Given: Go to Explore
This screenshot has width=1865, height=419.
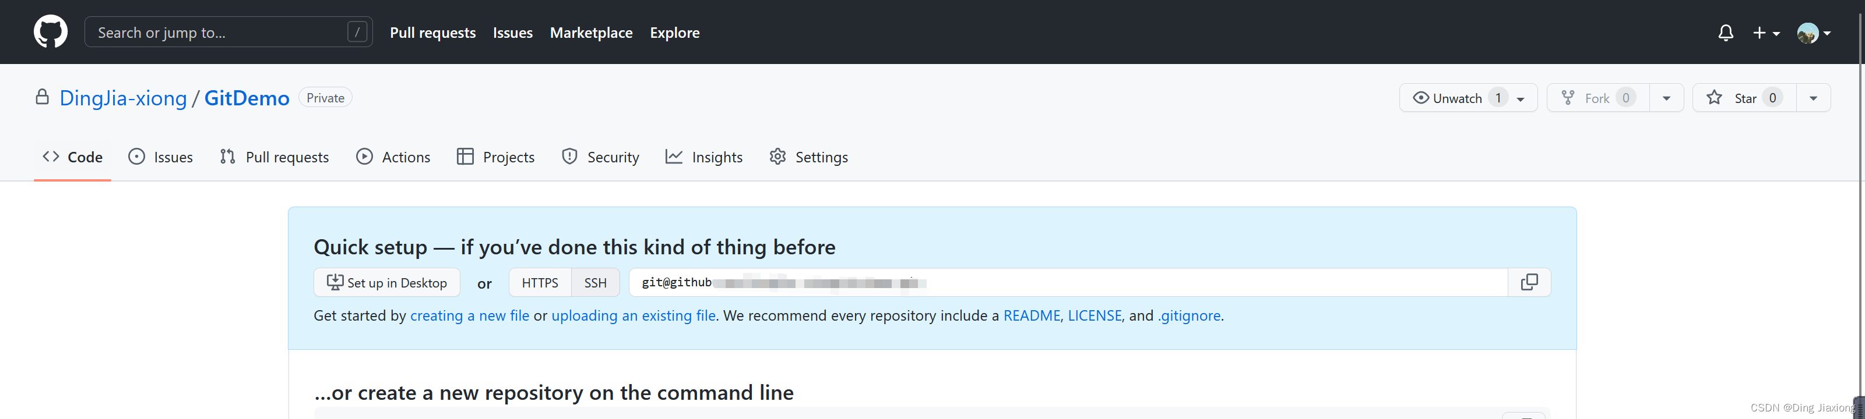Looking at the screenshot, I should [x=675, y=33].
